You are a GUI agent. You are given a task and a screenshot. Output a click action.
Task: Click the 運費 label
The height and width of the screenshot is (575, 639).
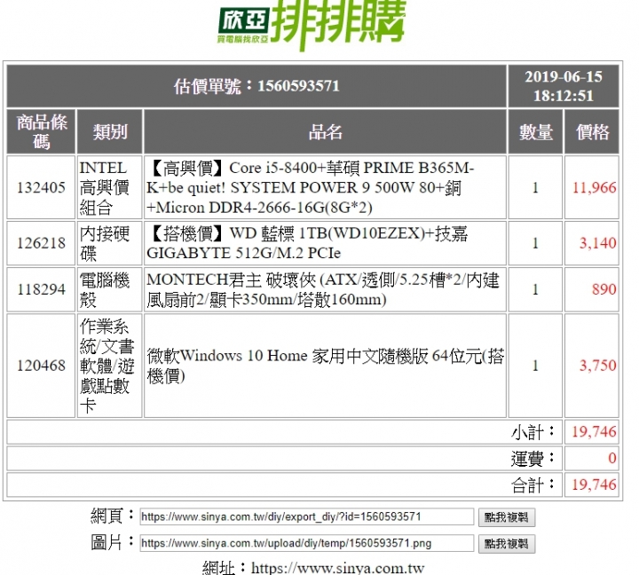click(533, 459)
